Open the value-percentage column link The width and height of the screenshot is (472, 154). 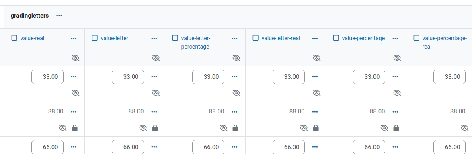(x=363, y=38)
